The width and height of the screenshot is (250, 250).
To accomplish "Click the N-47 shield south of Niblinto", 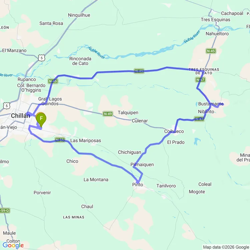I will pos(199,119).
